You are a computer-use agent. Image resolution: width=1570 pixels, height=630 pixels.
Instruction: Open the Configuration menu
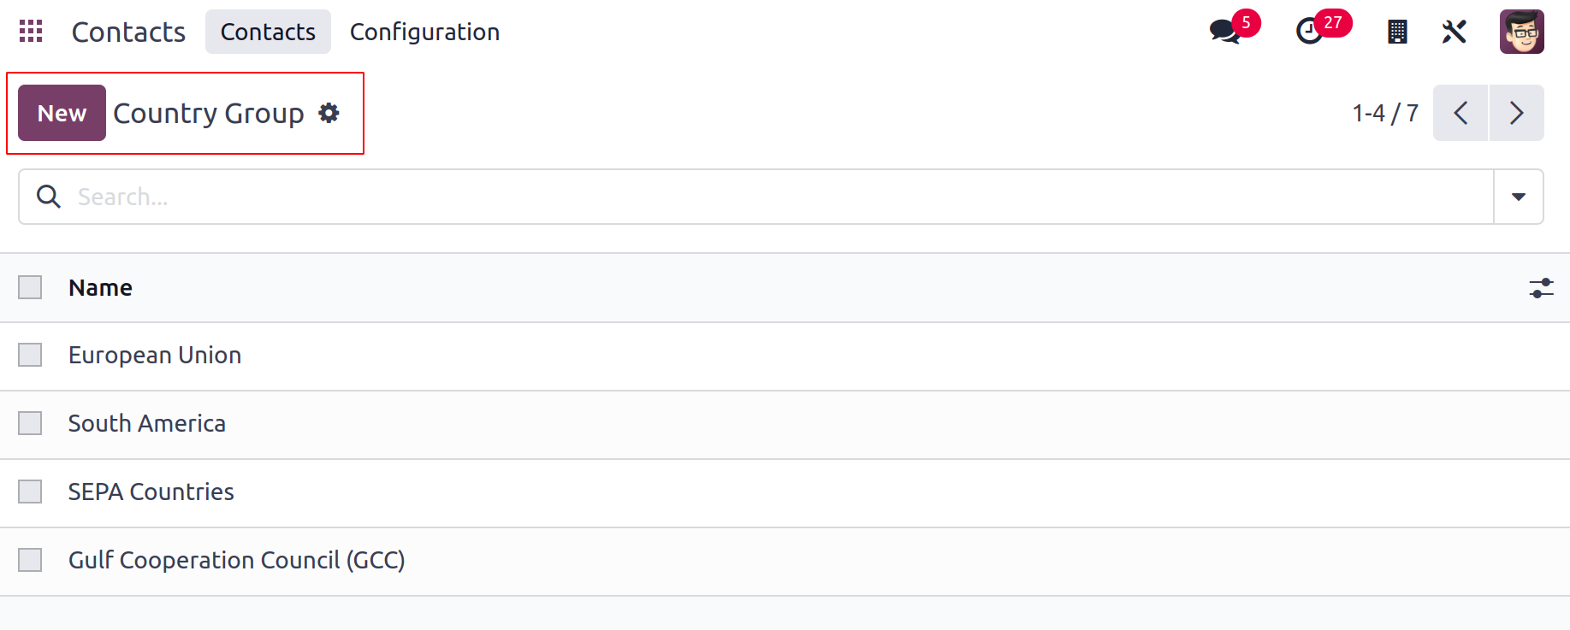pos(424,32)
